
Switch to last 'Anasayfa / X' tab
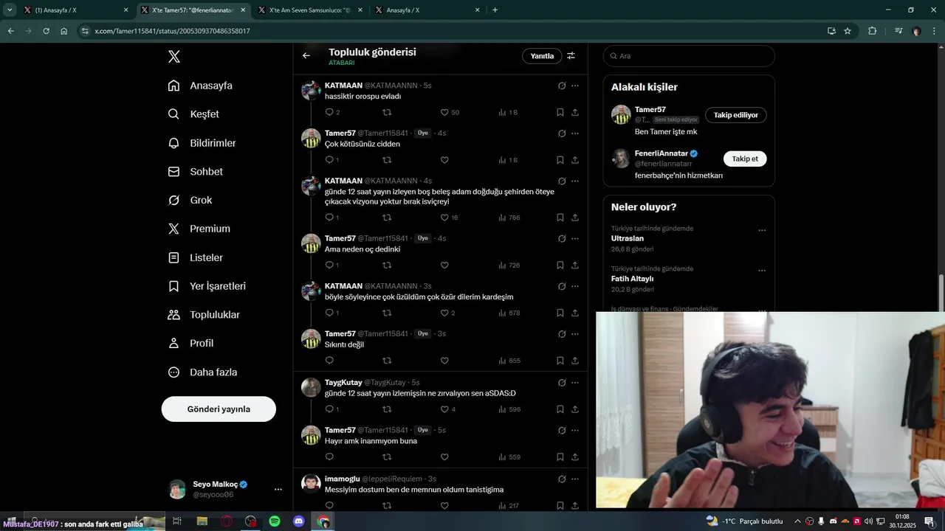pyautogui.click(x=427, y=10)
